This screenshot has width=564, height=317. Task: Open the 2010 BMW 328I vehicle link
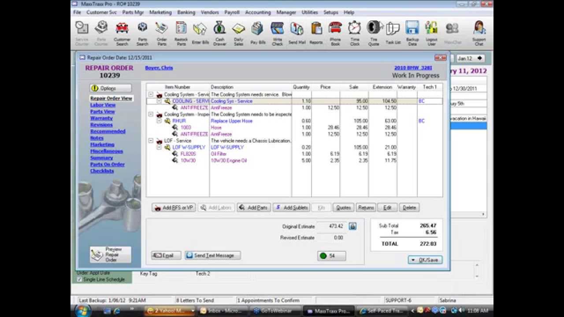(413, 68)
